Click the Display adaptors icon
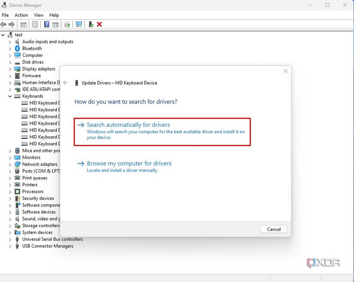This screenshot has height=282, width=354. coord(18,69)
